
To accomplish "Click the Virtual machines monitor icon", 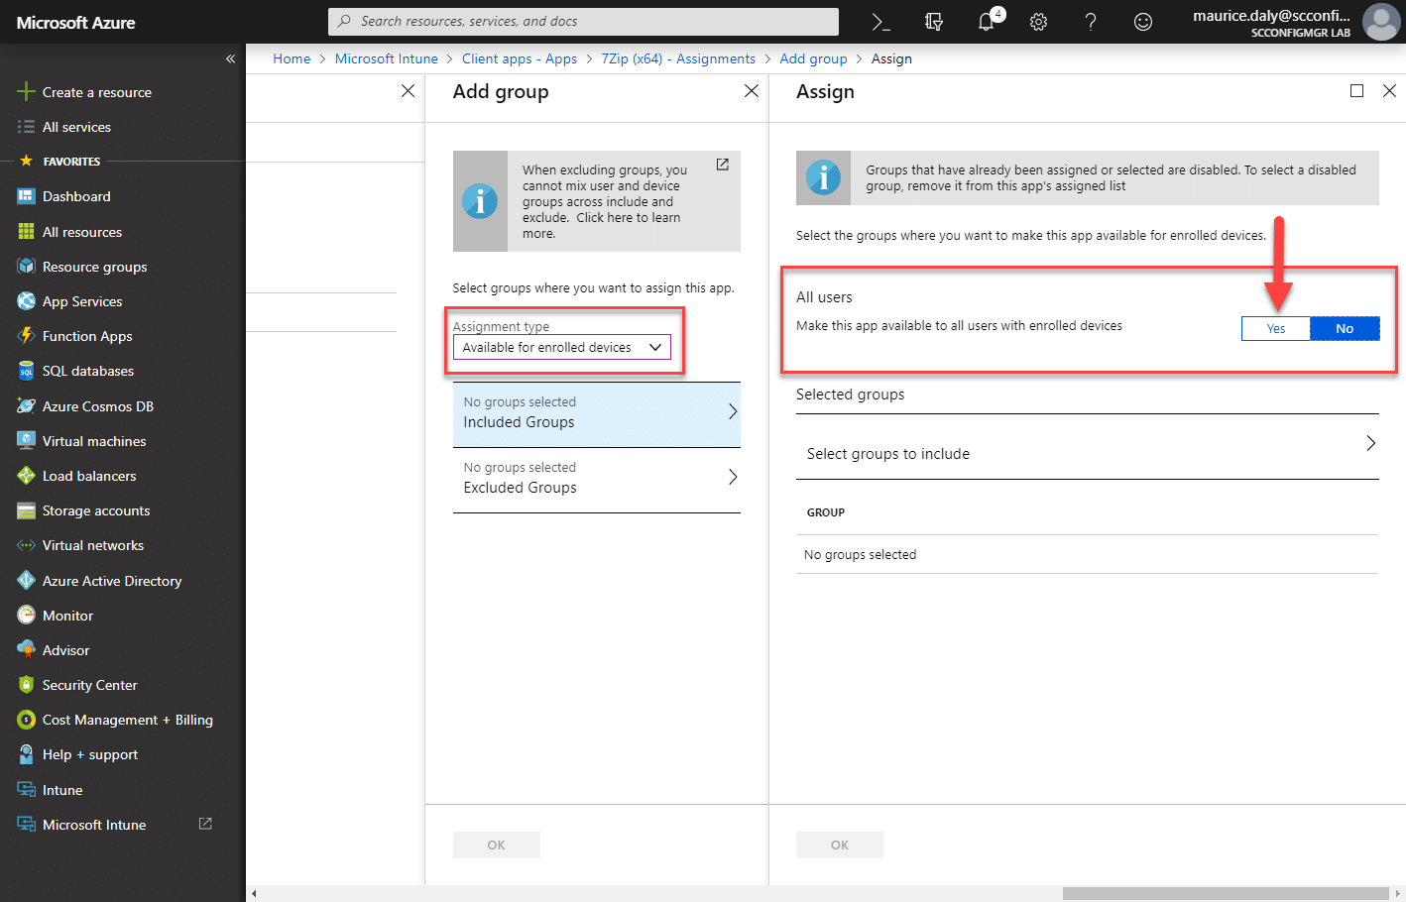I will [x=26, y=440].
